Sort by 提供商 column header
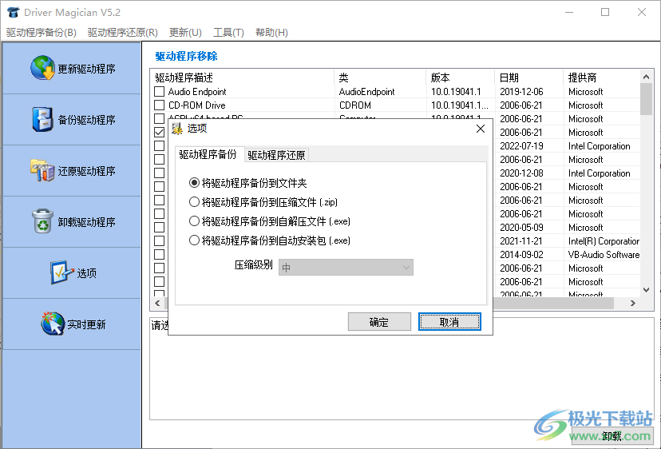This screenshot has height=449, width=661. pos(602,77)
